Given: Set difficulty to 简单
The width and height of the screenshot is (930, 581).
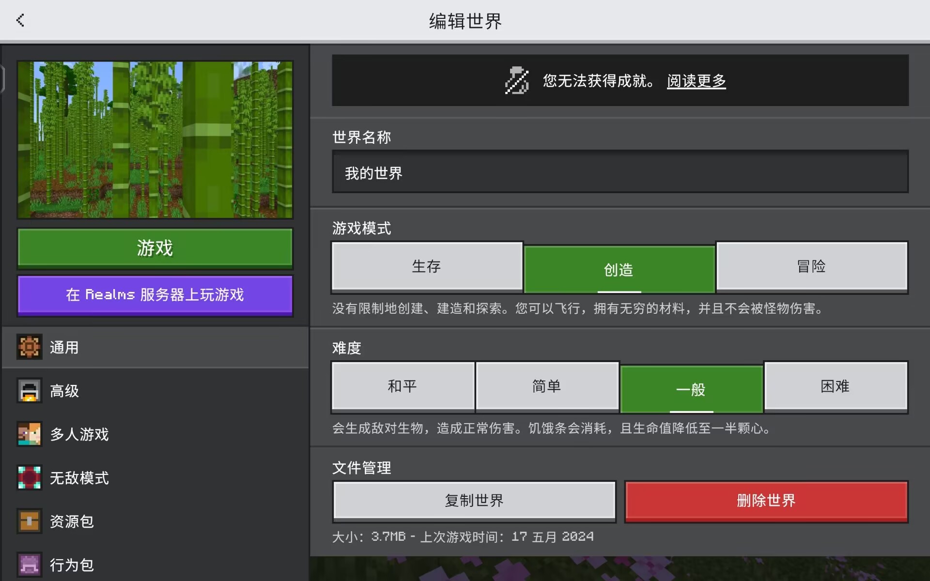Looking at the screenshot, I should coord(547,386).
